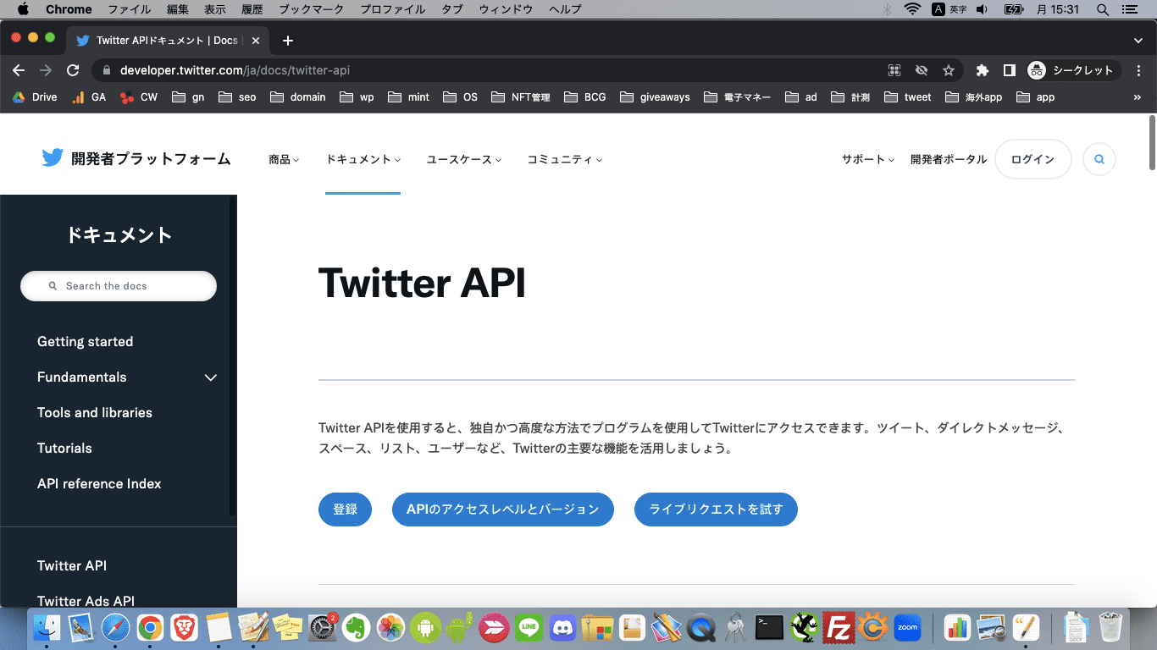Open System Preferences from the dock
The width and height of the screenshot is (1157, 650).
pyautogui.click(x=322, y=627)
